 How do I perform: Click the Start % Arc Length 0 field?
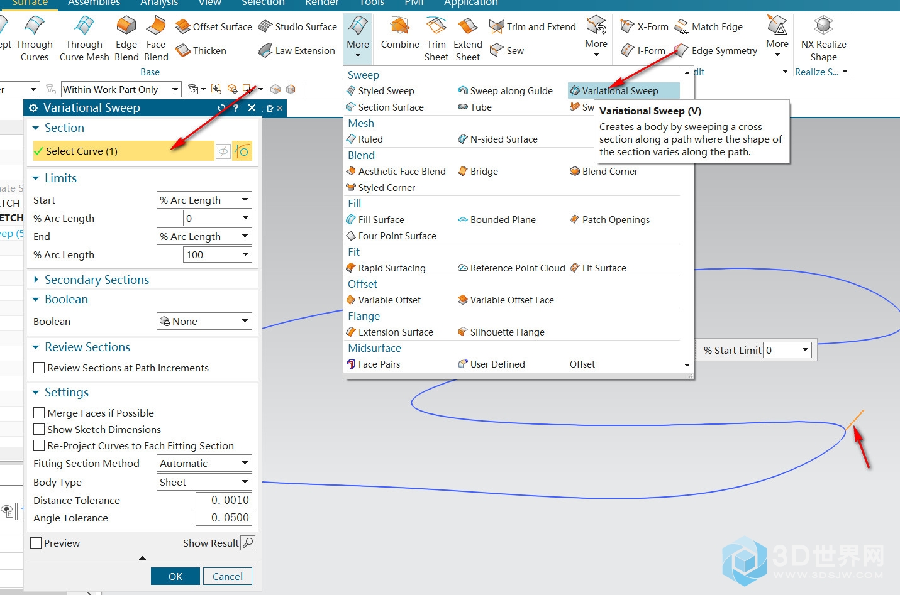[x=217, y=218]
